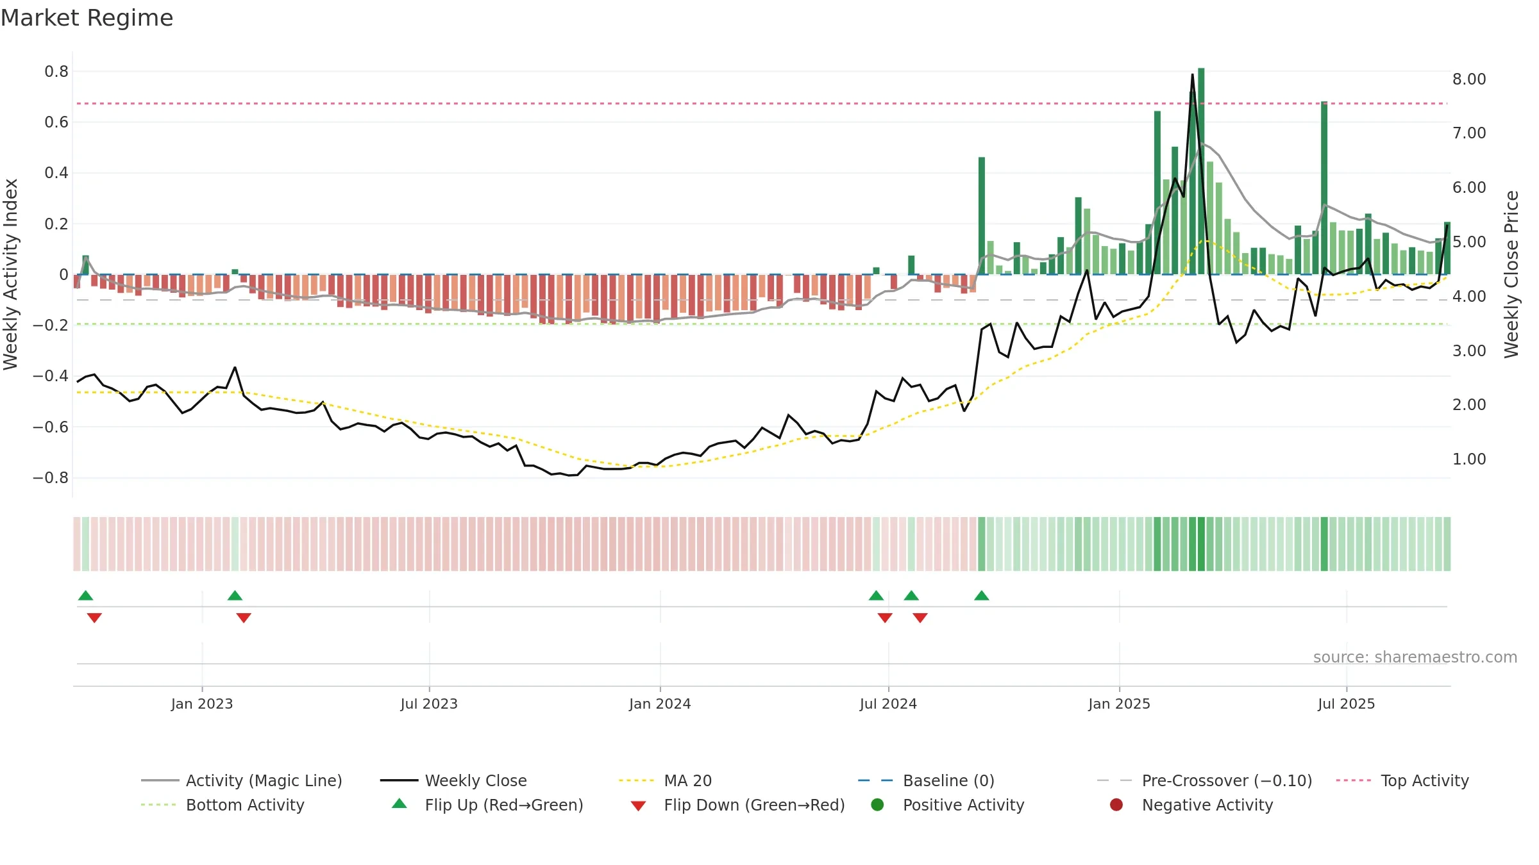Toggle Flip Down (Green→Red) legend entry
Viewport: 1539px width, 865px height.
click(737, 805)
